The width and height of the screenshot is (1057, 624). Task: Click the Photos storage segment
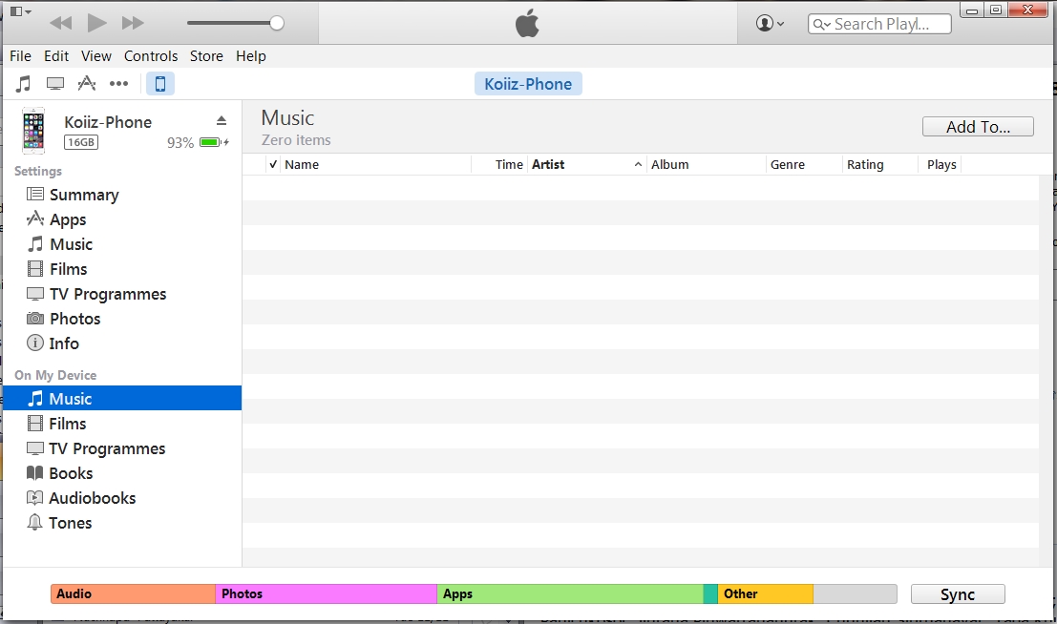coord(327,593)
